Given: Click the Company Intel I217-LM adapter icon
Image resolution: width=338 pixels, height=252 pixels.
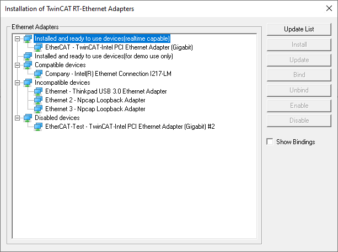Looking at the screenshot, I should [39, 74].
